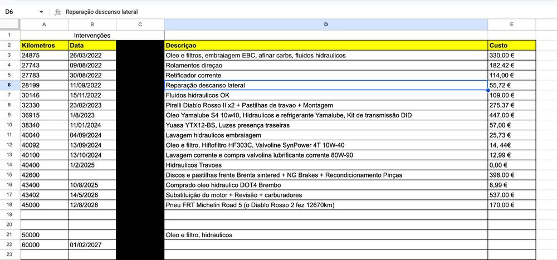The image size is (557, 260).
Task: Click cost cell 330,00 €
Action: [x=511, y=56]
